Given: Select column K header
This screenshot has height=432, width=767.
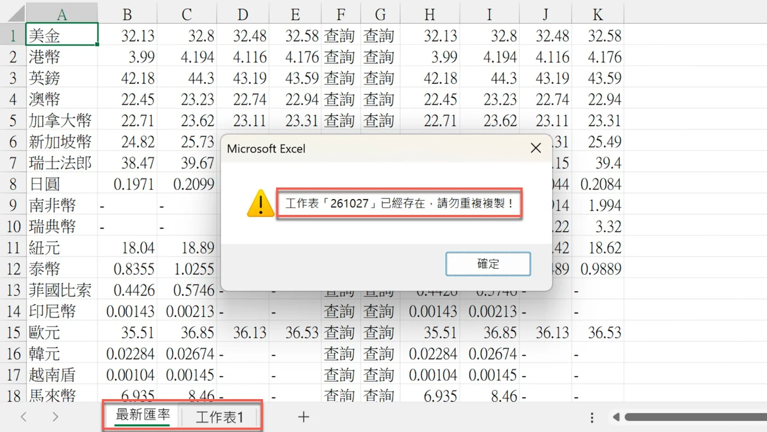Looking at the screenshot, I should [x=598, y=14].
